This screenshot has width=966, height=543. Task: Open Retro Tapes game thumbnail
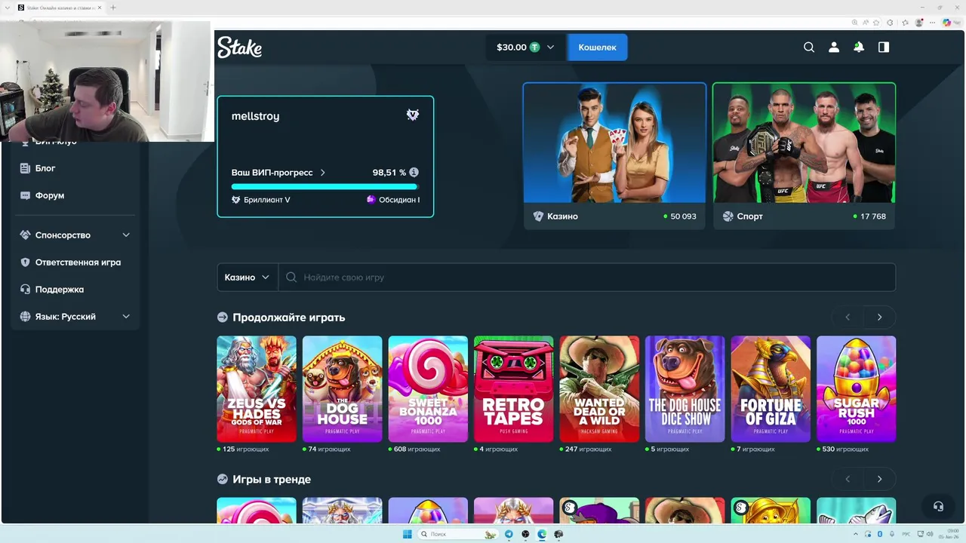click(x=513, y=389)
